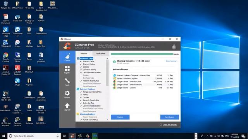Enable the Set Aside Tabs checkbox
The width and height of the screenshot is (248, 139).
tap(81, 78)
